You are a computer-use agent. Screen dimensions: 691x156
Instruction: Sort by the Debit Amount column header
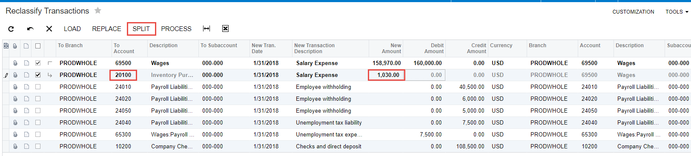coord(424,48)
